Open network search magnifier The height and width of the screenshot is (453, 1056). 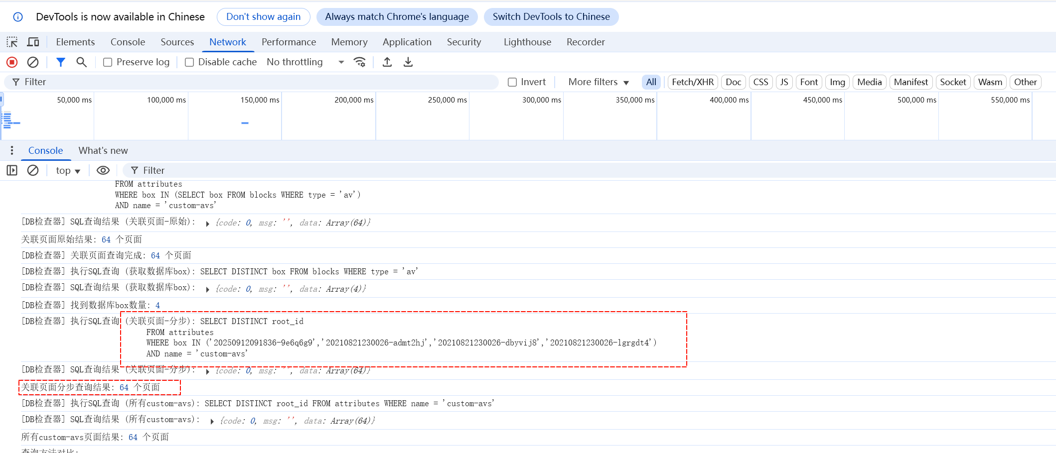[x=81, y=62]
